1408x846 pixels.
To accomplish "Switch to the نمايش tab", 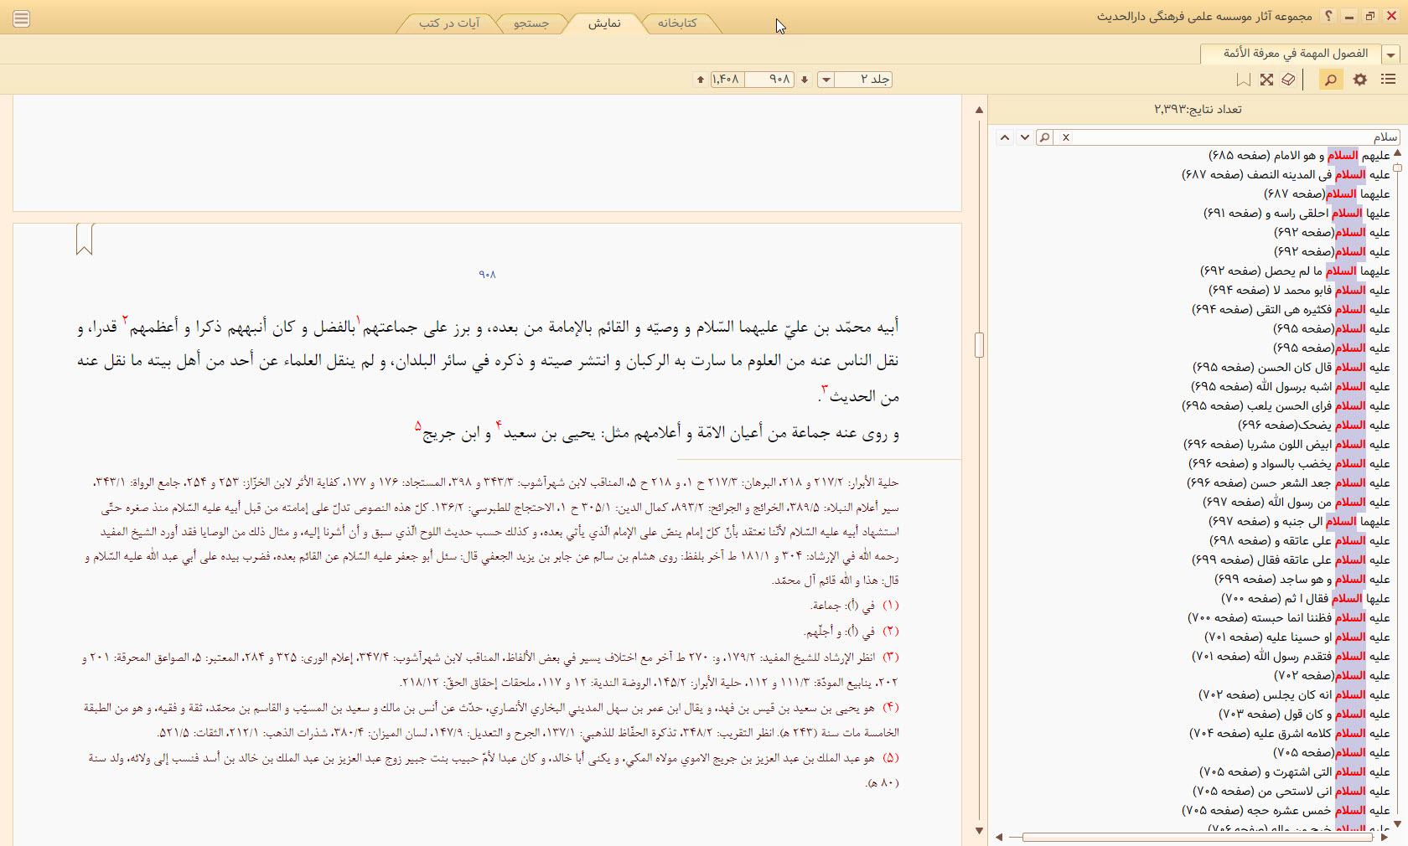I will pos(604,23).
